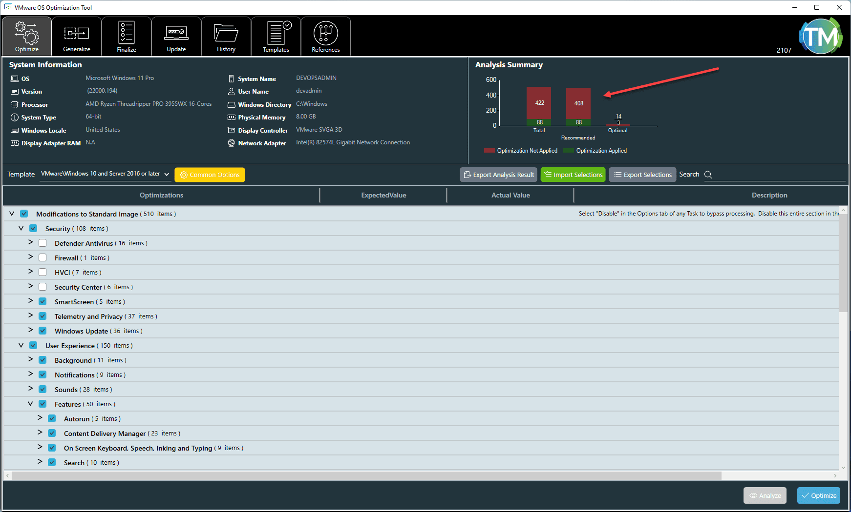Enable the Defender Antivirus checkbox
This screenshot has width=851, height=512.
click(x=43, y=242)
